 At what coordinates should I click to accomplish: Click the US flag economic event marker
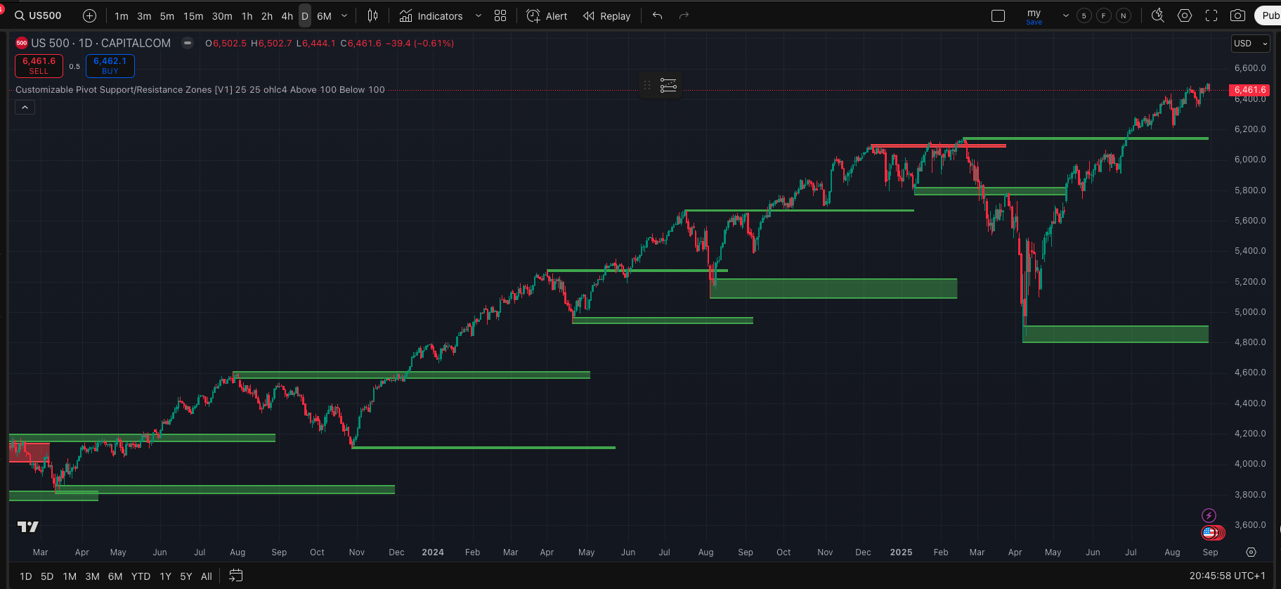1209,533
